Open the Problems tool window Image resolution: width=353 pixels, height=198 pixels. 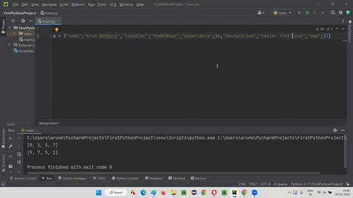[154, 178]
